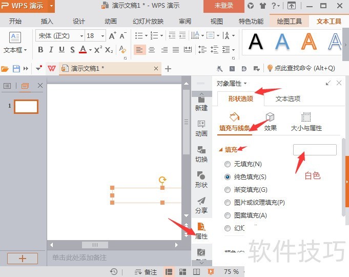Align text left
Image resolution: width=349 pixels, height=277 pixels.
coord(139,49)
